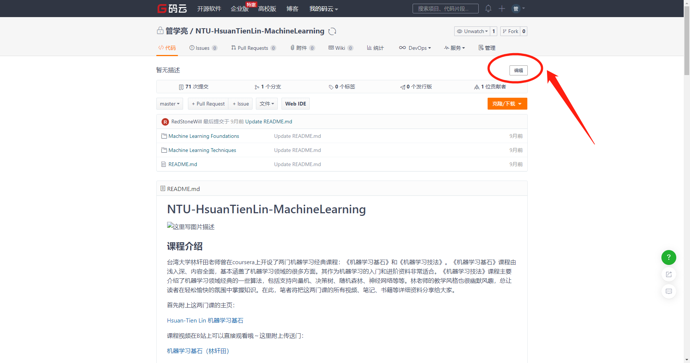View the 0 个标签 tags link
Image resolution: width=690 pixels, height=363 pixels.
point(342,87)
